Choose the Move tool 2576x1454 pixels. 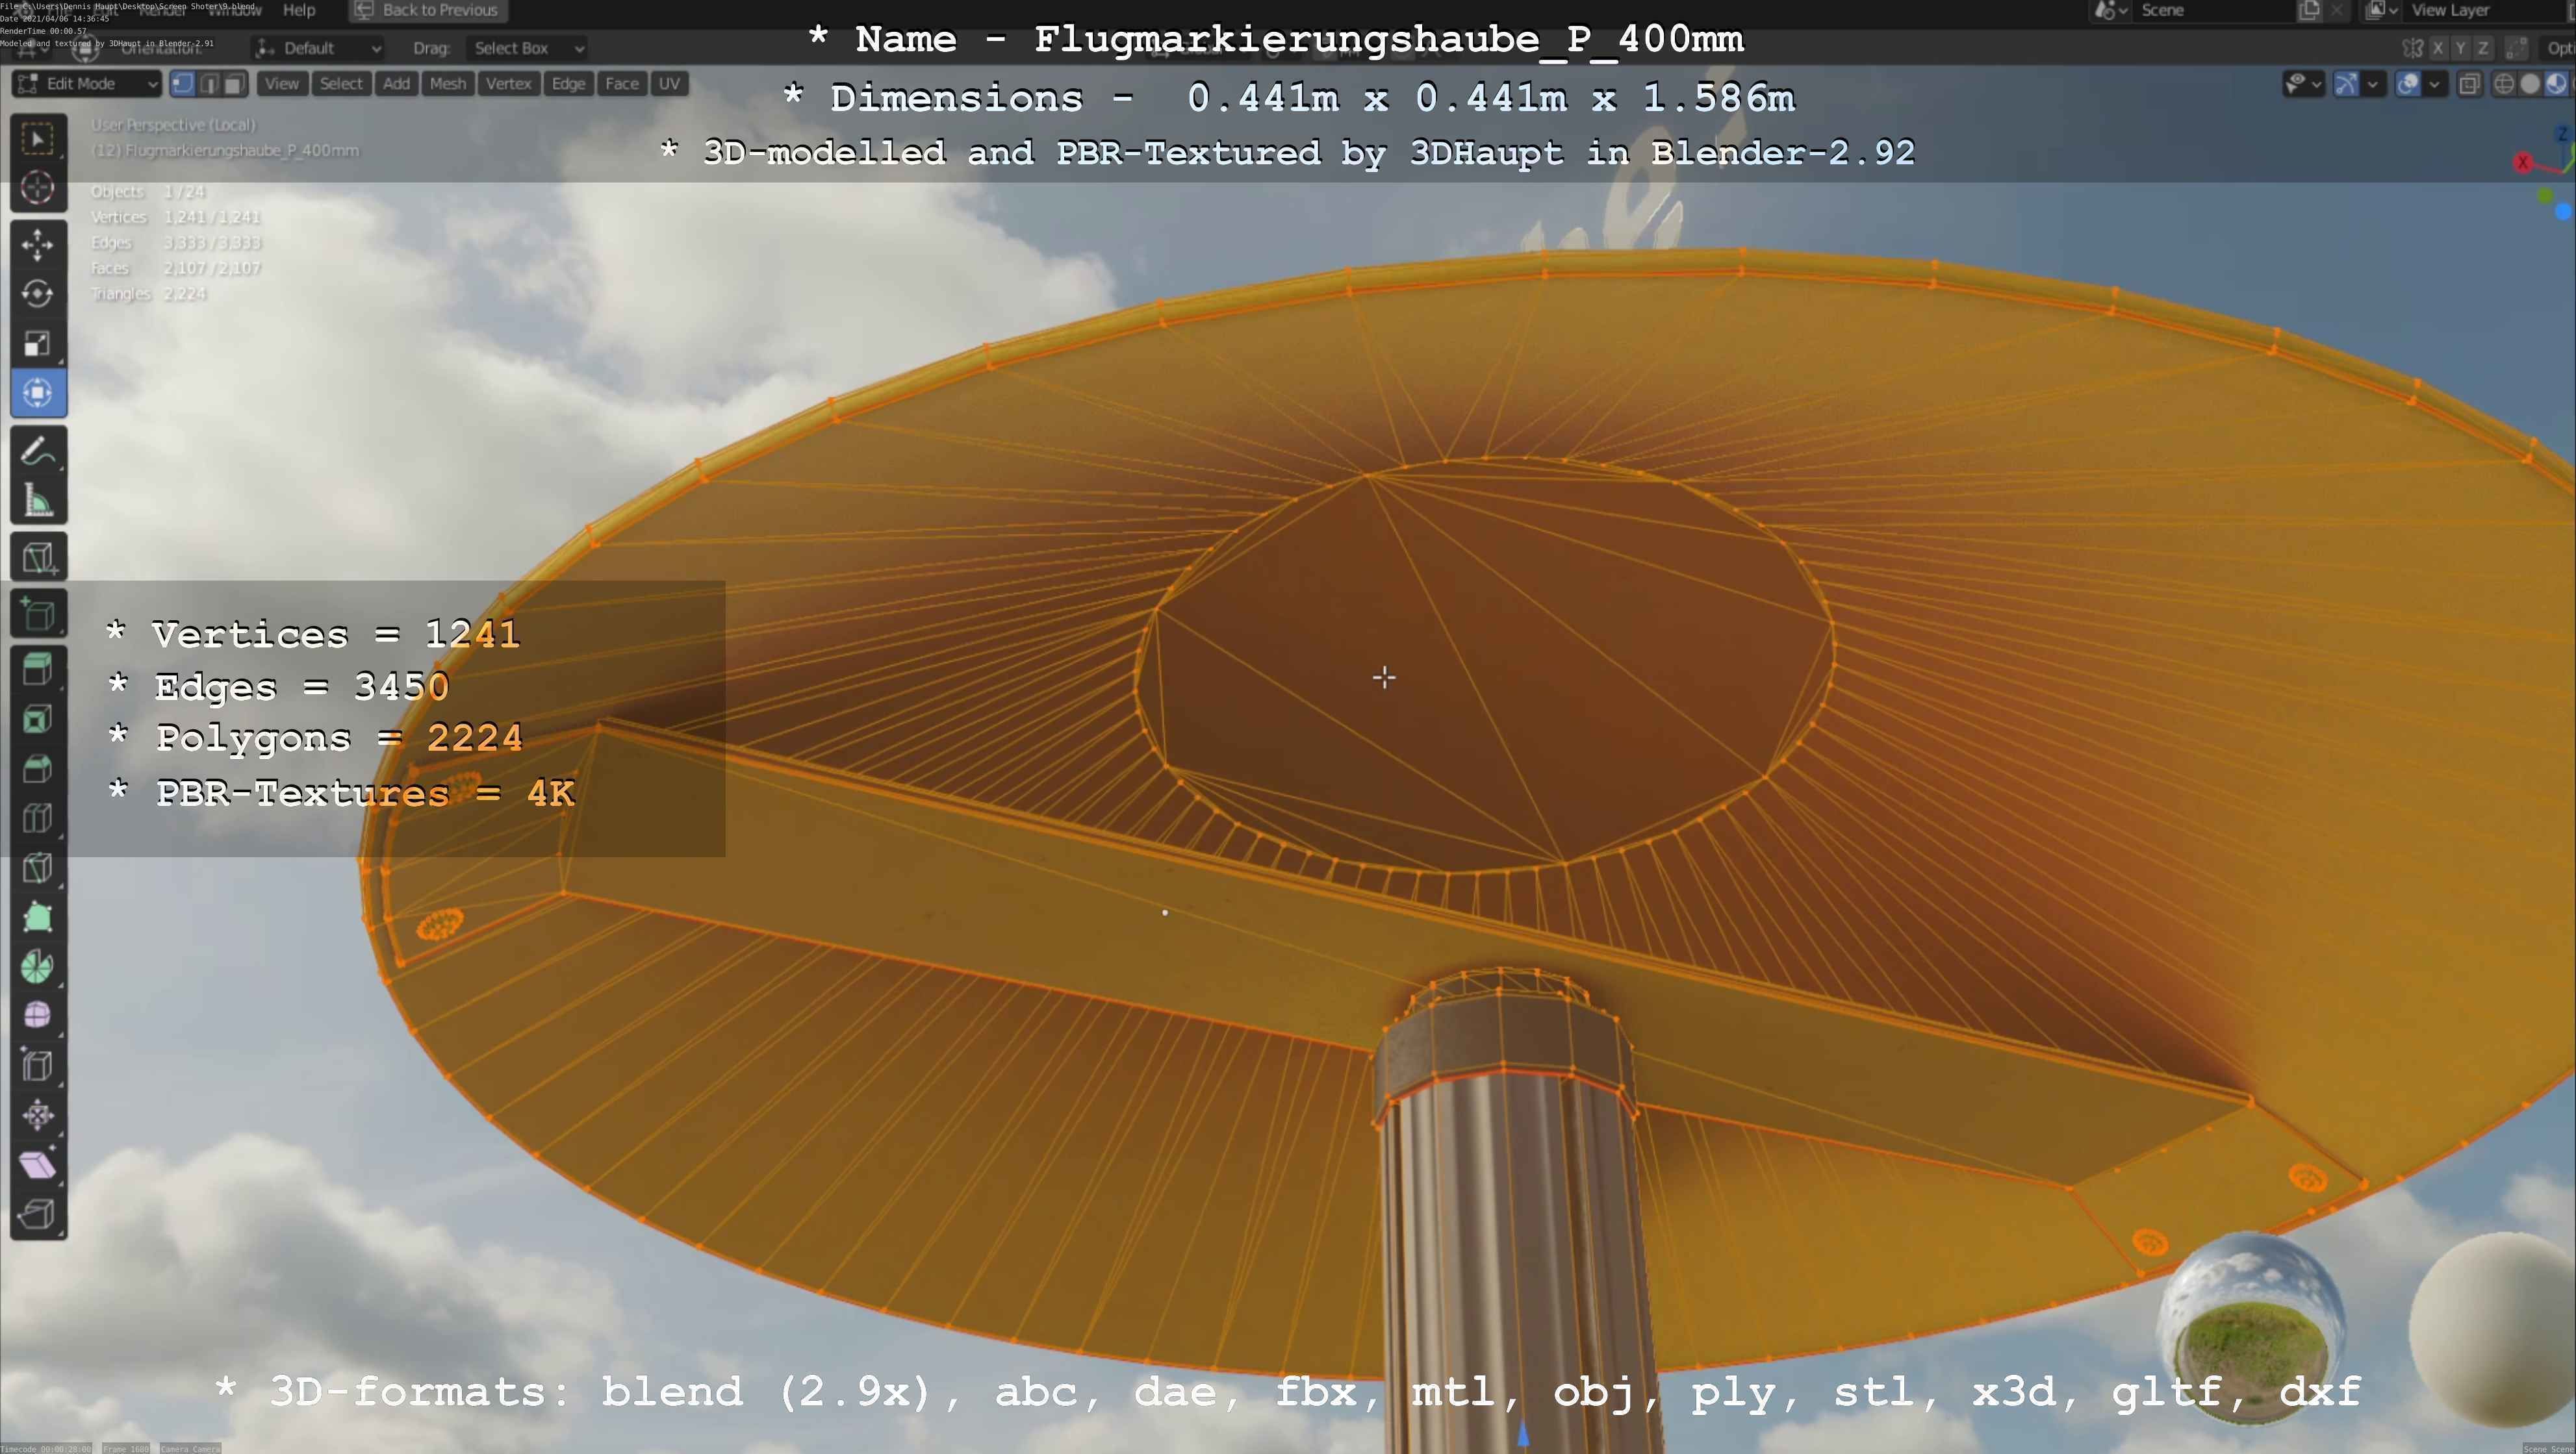38,245
